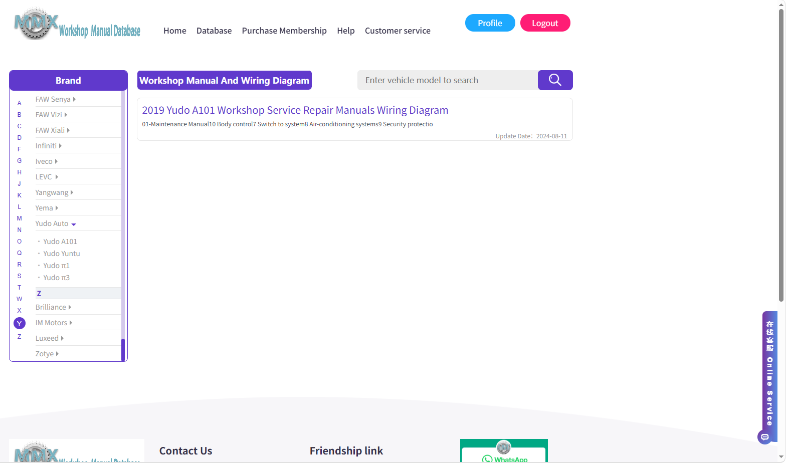Collapse the Yudo Auto brand

(56, 223)
